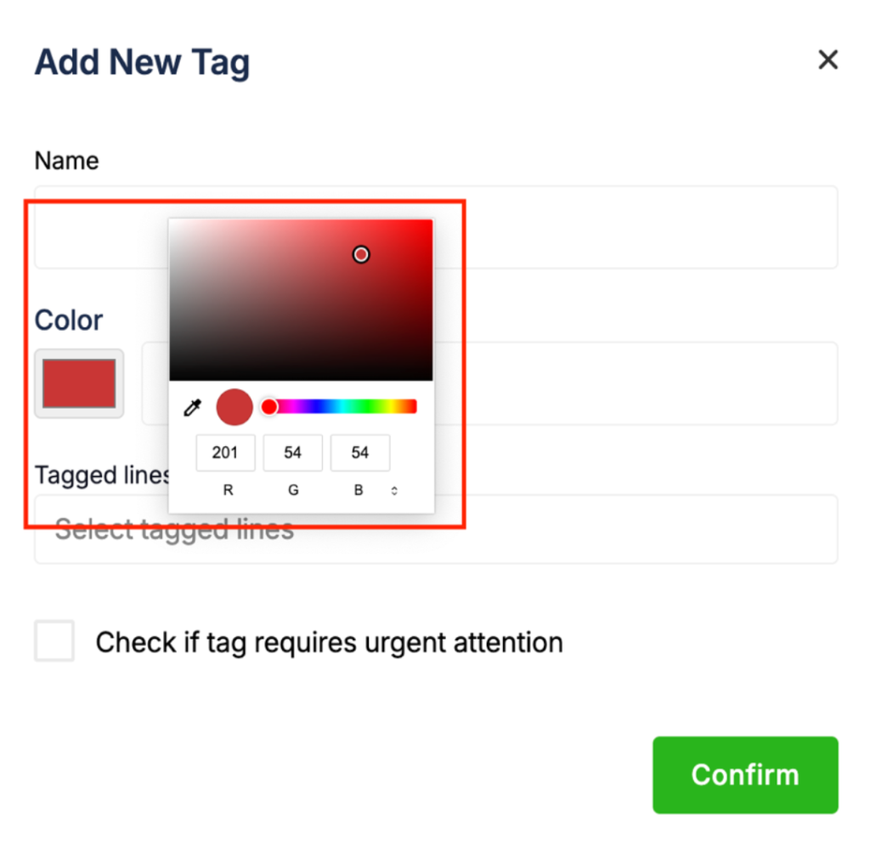Click the R value field showing 201
This screenshot has width=870, height=863.
pyautogui.click(x=225, y=453)
